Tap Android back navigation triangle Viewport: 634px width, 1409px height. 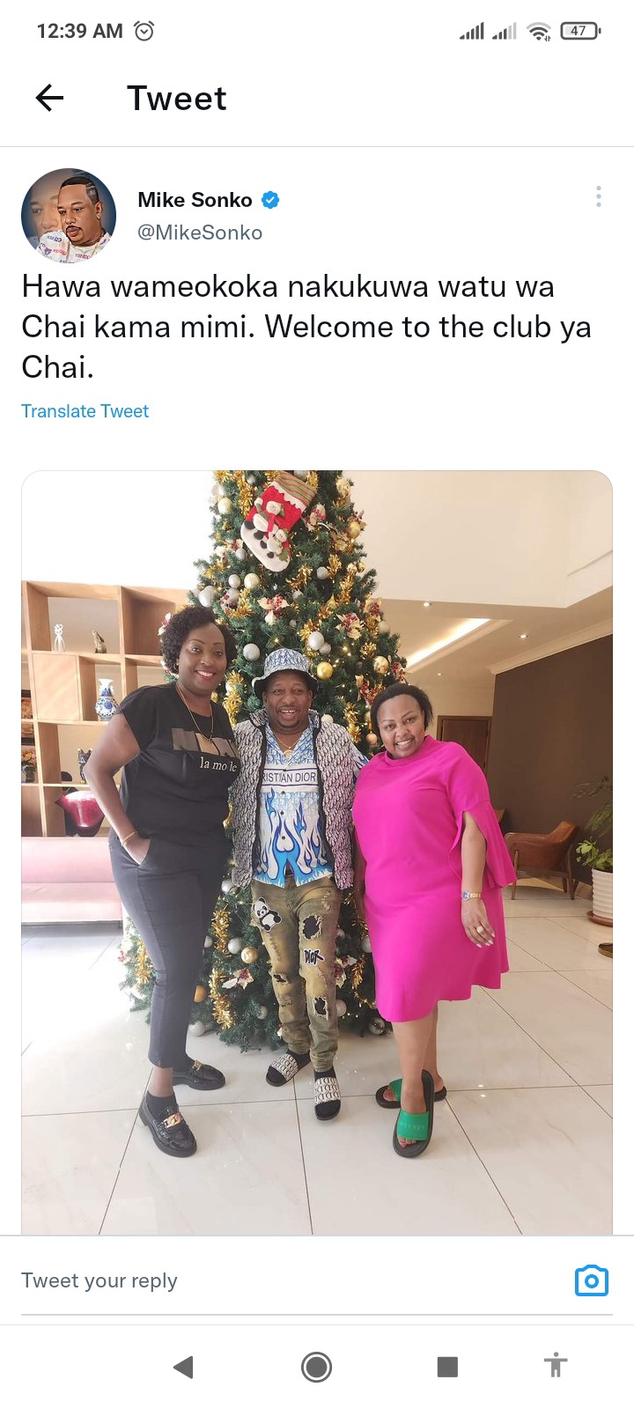(x=183, y=1367)
